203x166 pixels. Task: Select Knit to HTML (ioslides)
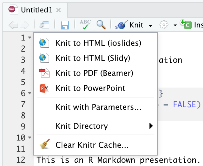pos(98,43)
